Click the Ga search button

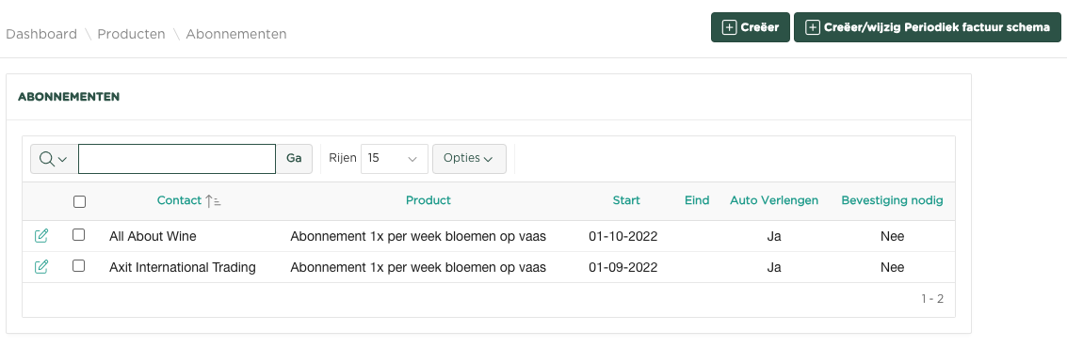tap(294, 158)
